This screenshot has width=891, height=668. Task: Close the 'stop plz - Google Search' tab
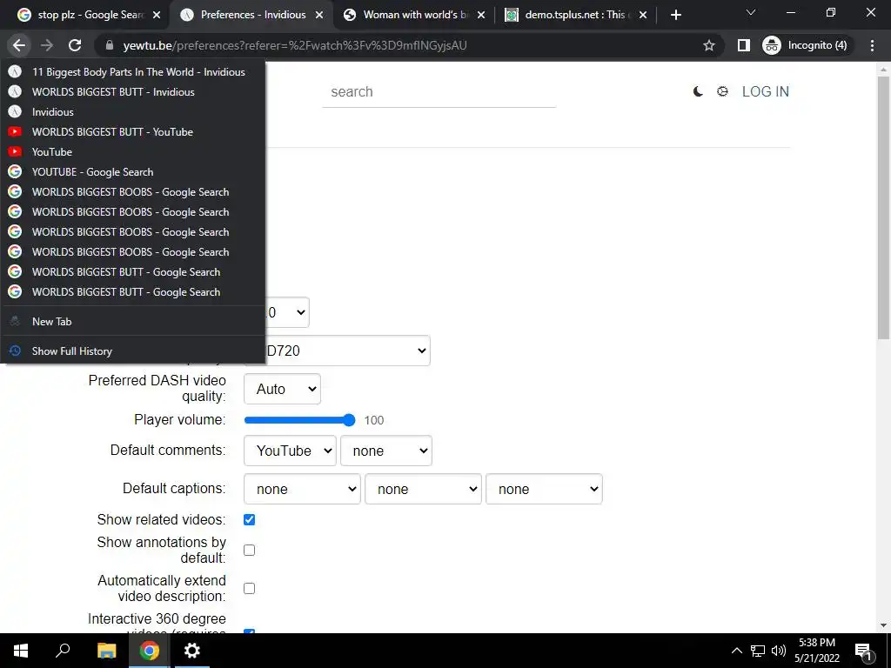coord(157,15)
